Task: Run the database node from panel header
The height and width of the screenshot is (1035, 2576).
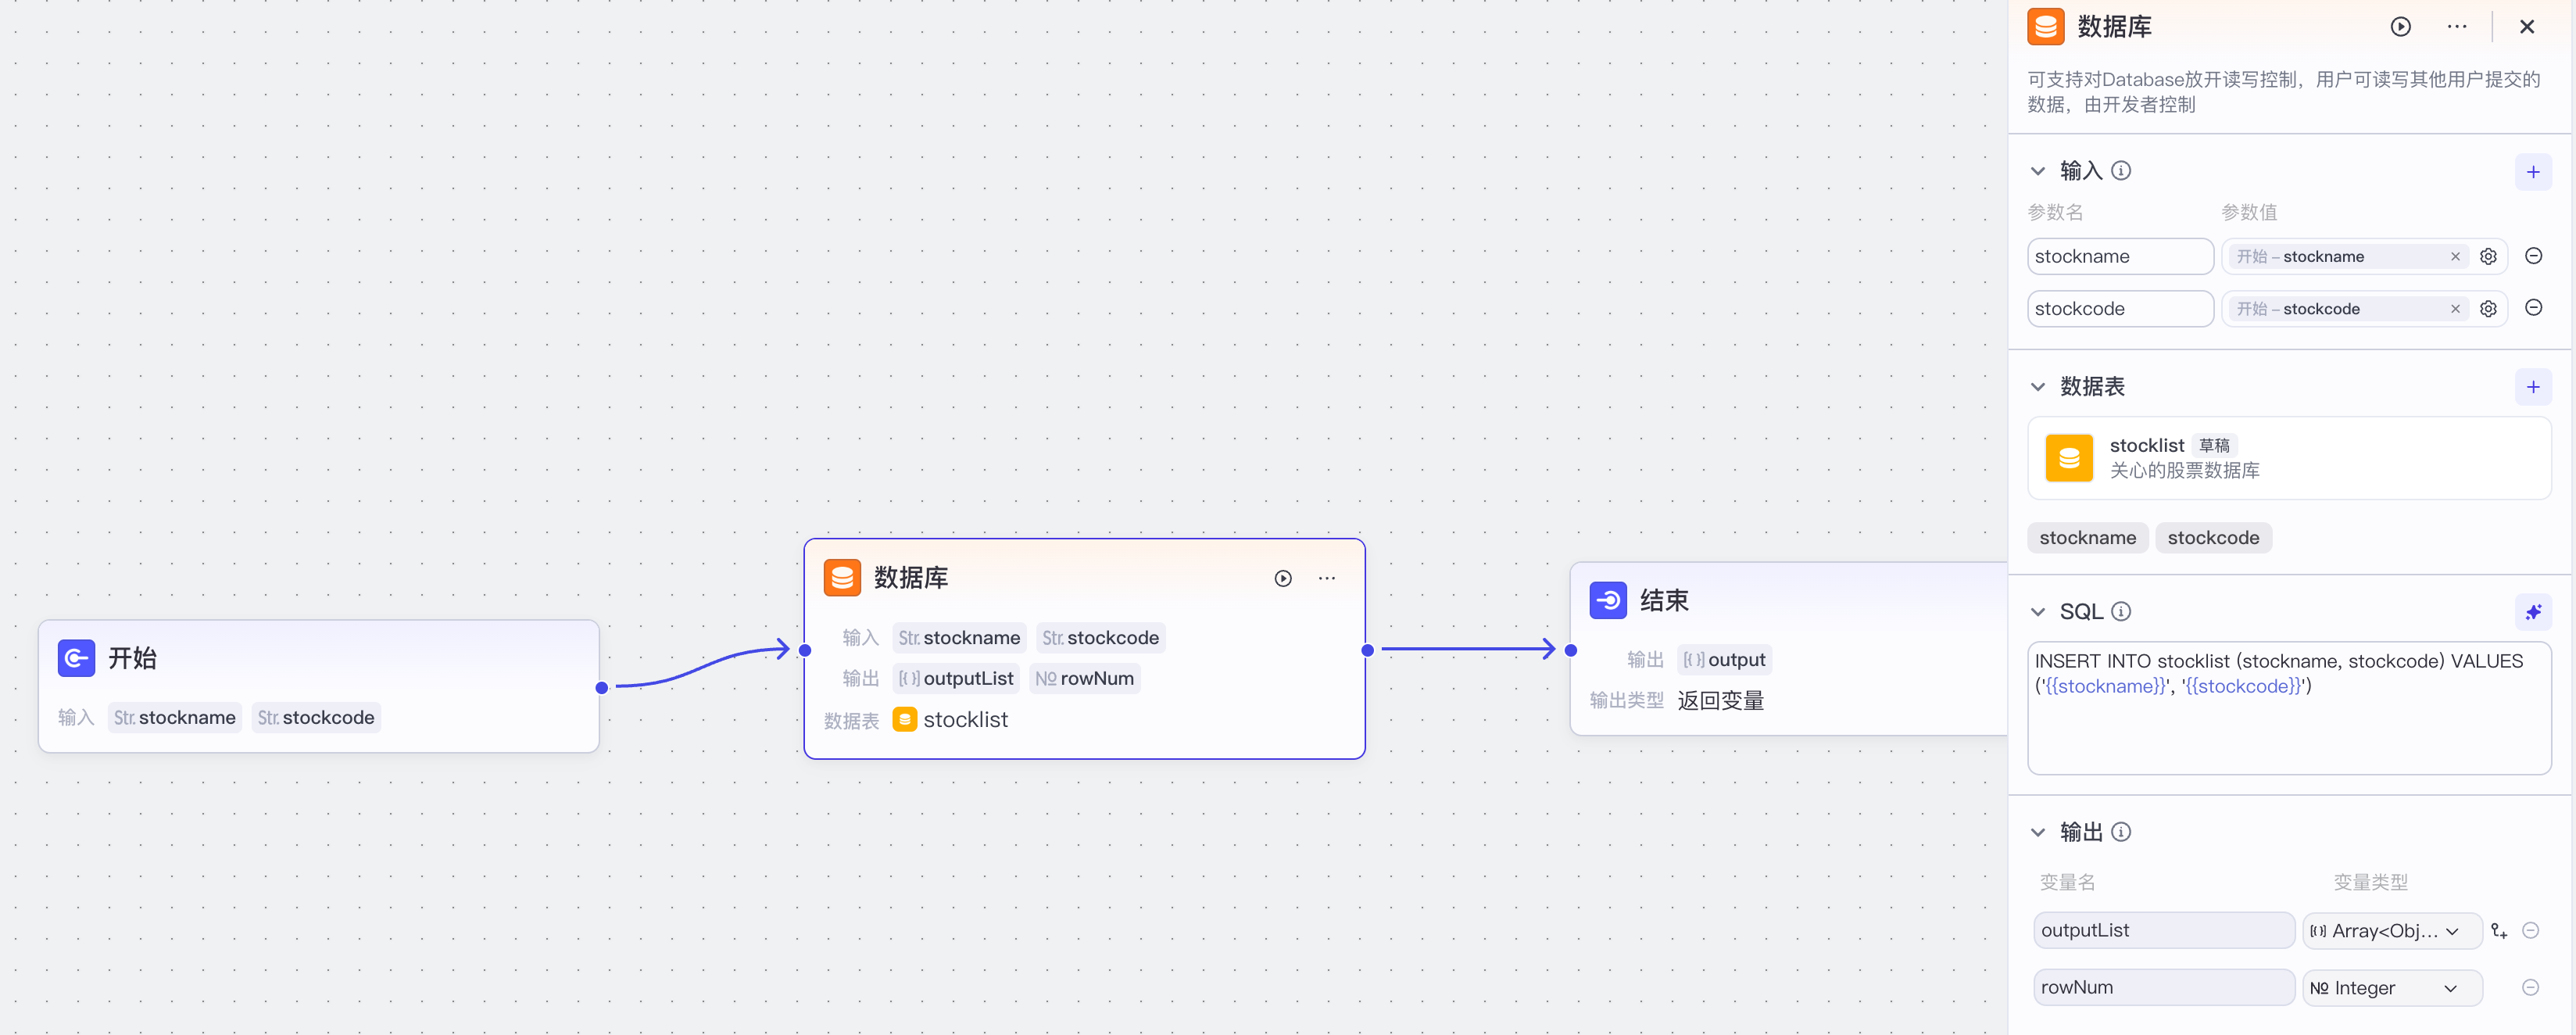Action: pos(2400,27)
